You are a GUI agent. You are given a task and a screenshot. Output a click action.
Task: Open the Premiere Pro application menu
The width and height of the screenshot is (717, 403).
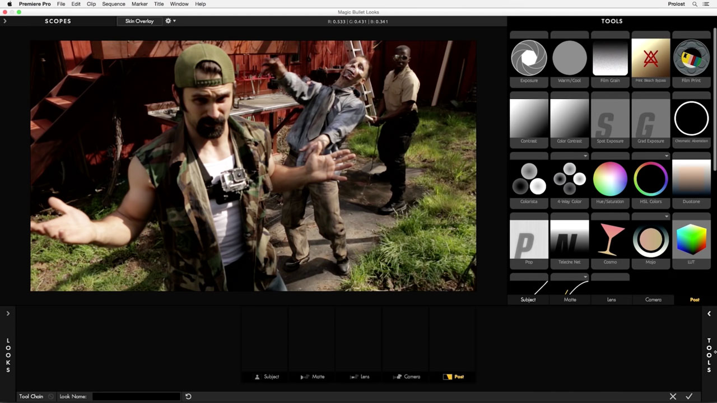(35, 4)
